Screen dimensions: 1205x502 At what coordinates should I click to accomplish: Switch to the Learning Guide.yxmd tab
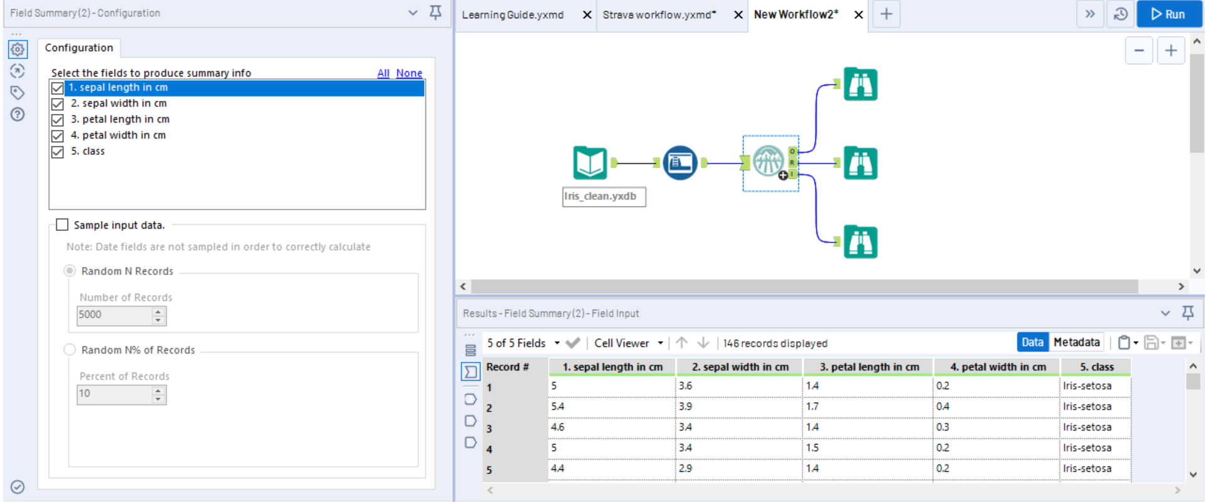point(513,14)
